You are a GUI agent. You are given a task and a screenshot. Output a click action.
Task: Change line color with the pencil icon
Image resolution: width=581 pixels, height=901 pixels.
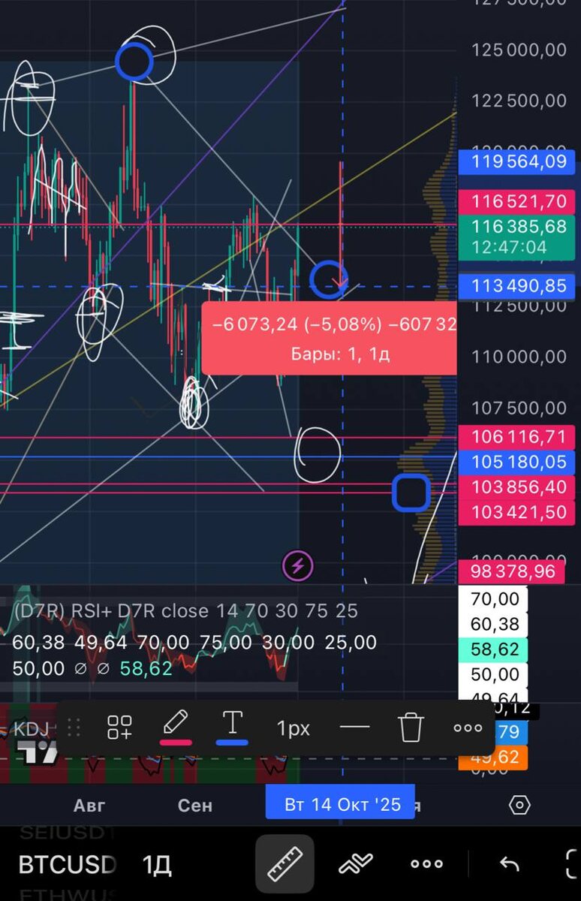pyautogui.click(x=175, y=728)
